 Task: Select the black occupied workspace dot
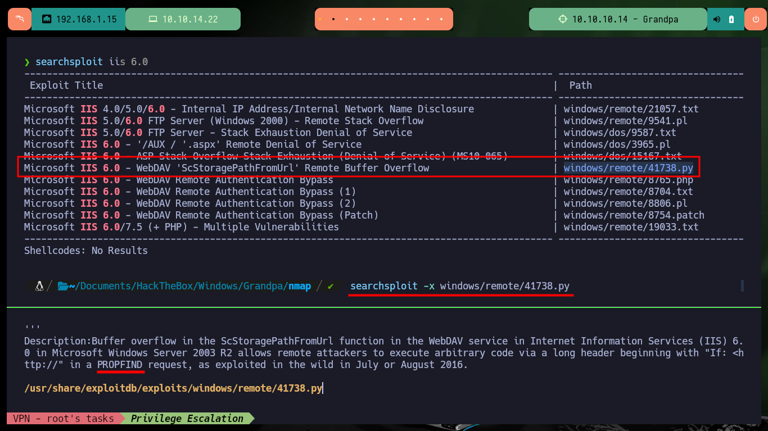tap(333, 19)
